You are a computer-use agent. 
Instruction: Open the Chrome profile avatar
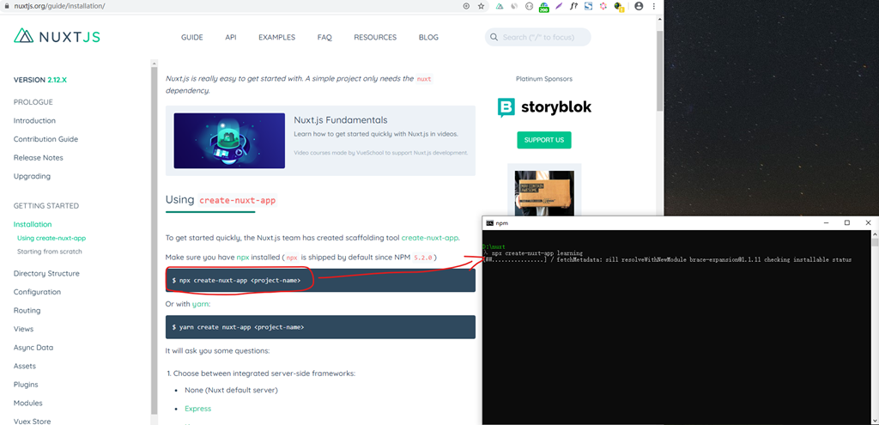(639, 6)
